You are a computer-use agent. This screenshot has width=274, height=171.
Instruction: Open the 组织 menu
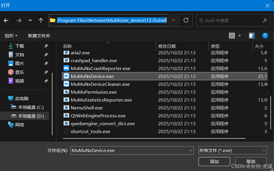[x=11, y=36]
